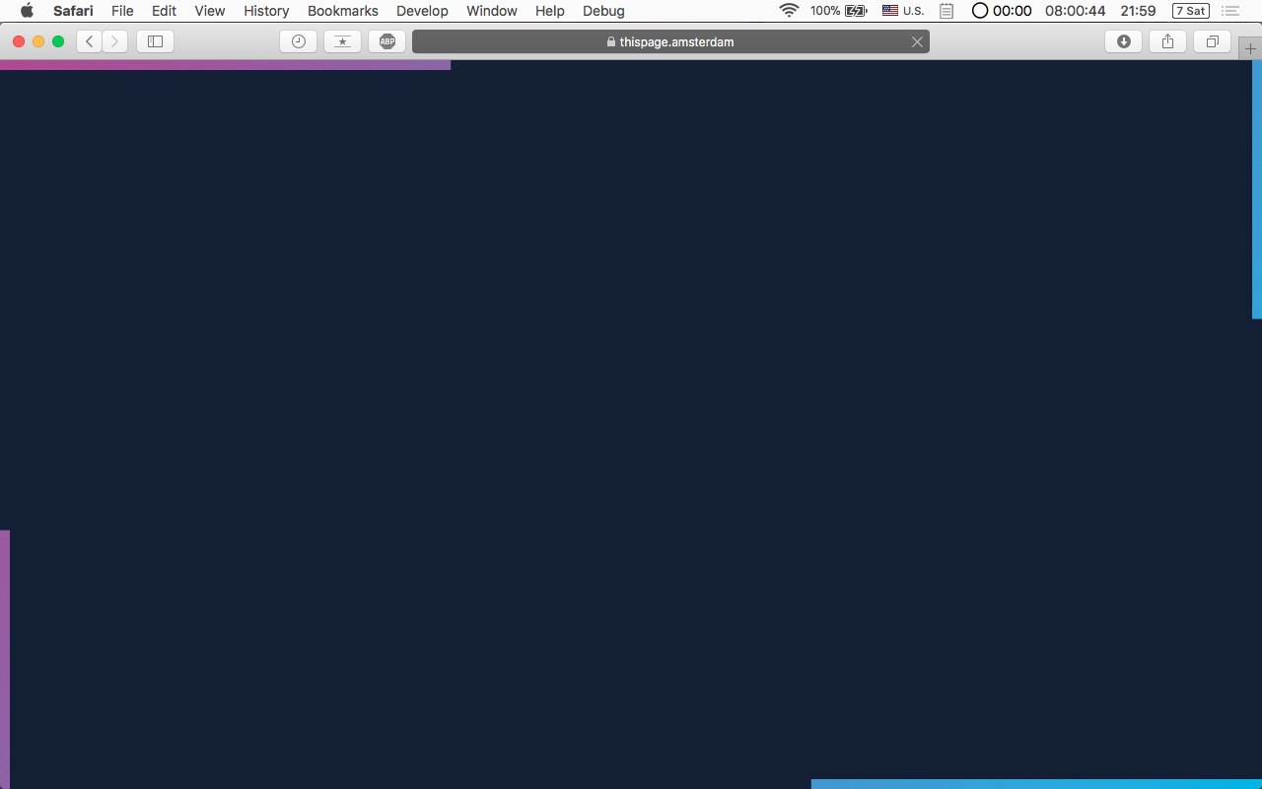Open the Bookmarks menu
This screenshot has width=1262, height=789.
(x=343, y=11)
